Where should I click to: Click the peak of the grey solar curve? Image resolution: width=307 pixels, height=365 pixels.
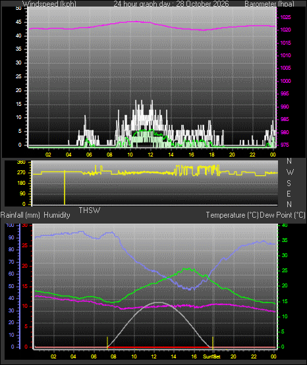point(158,303)
